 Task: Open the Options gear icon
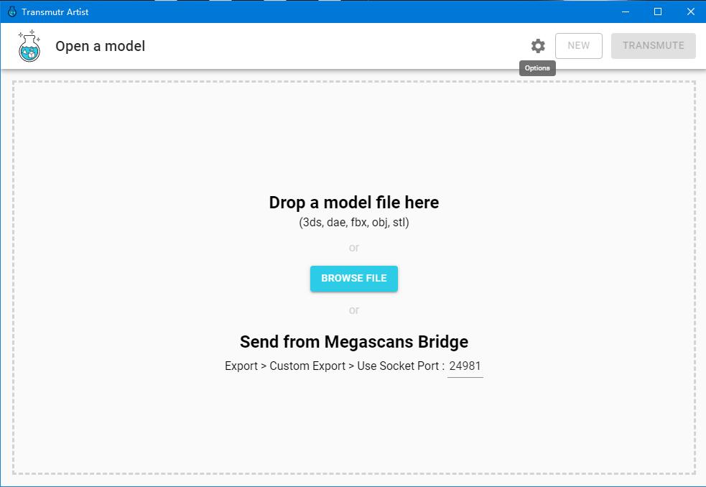[538, 46]
